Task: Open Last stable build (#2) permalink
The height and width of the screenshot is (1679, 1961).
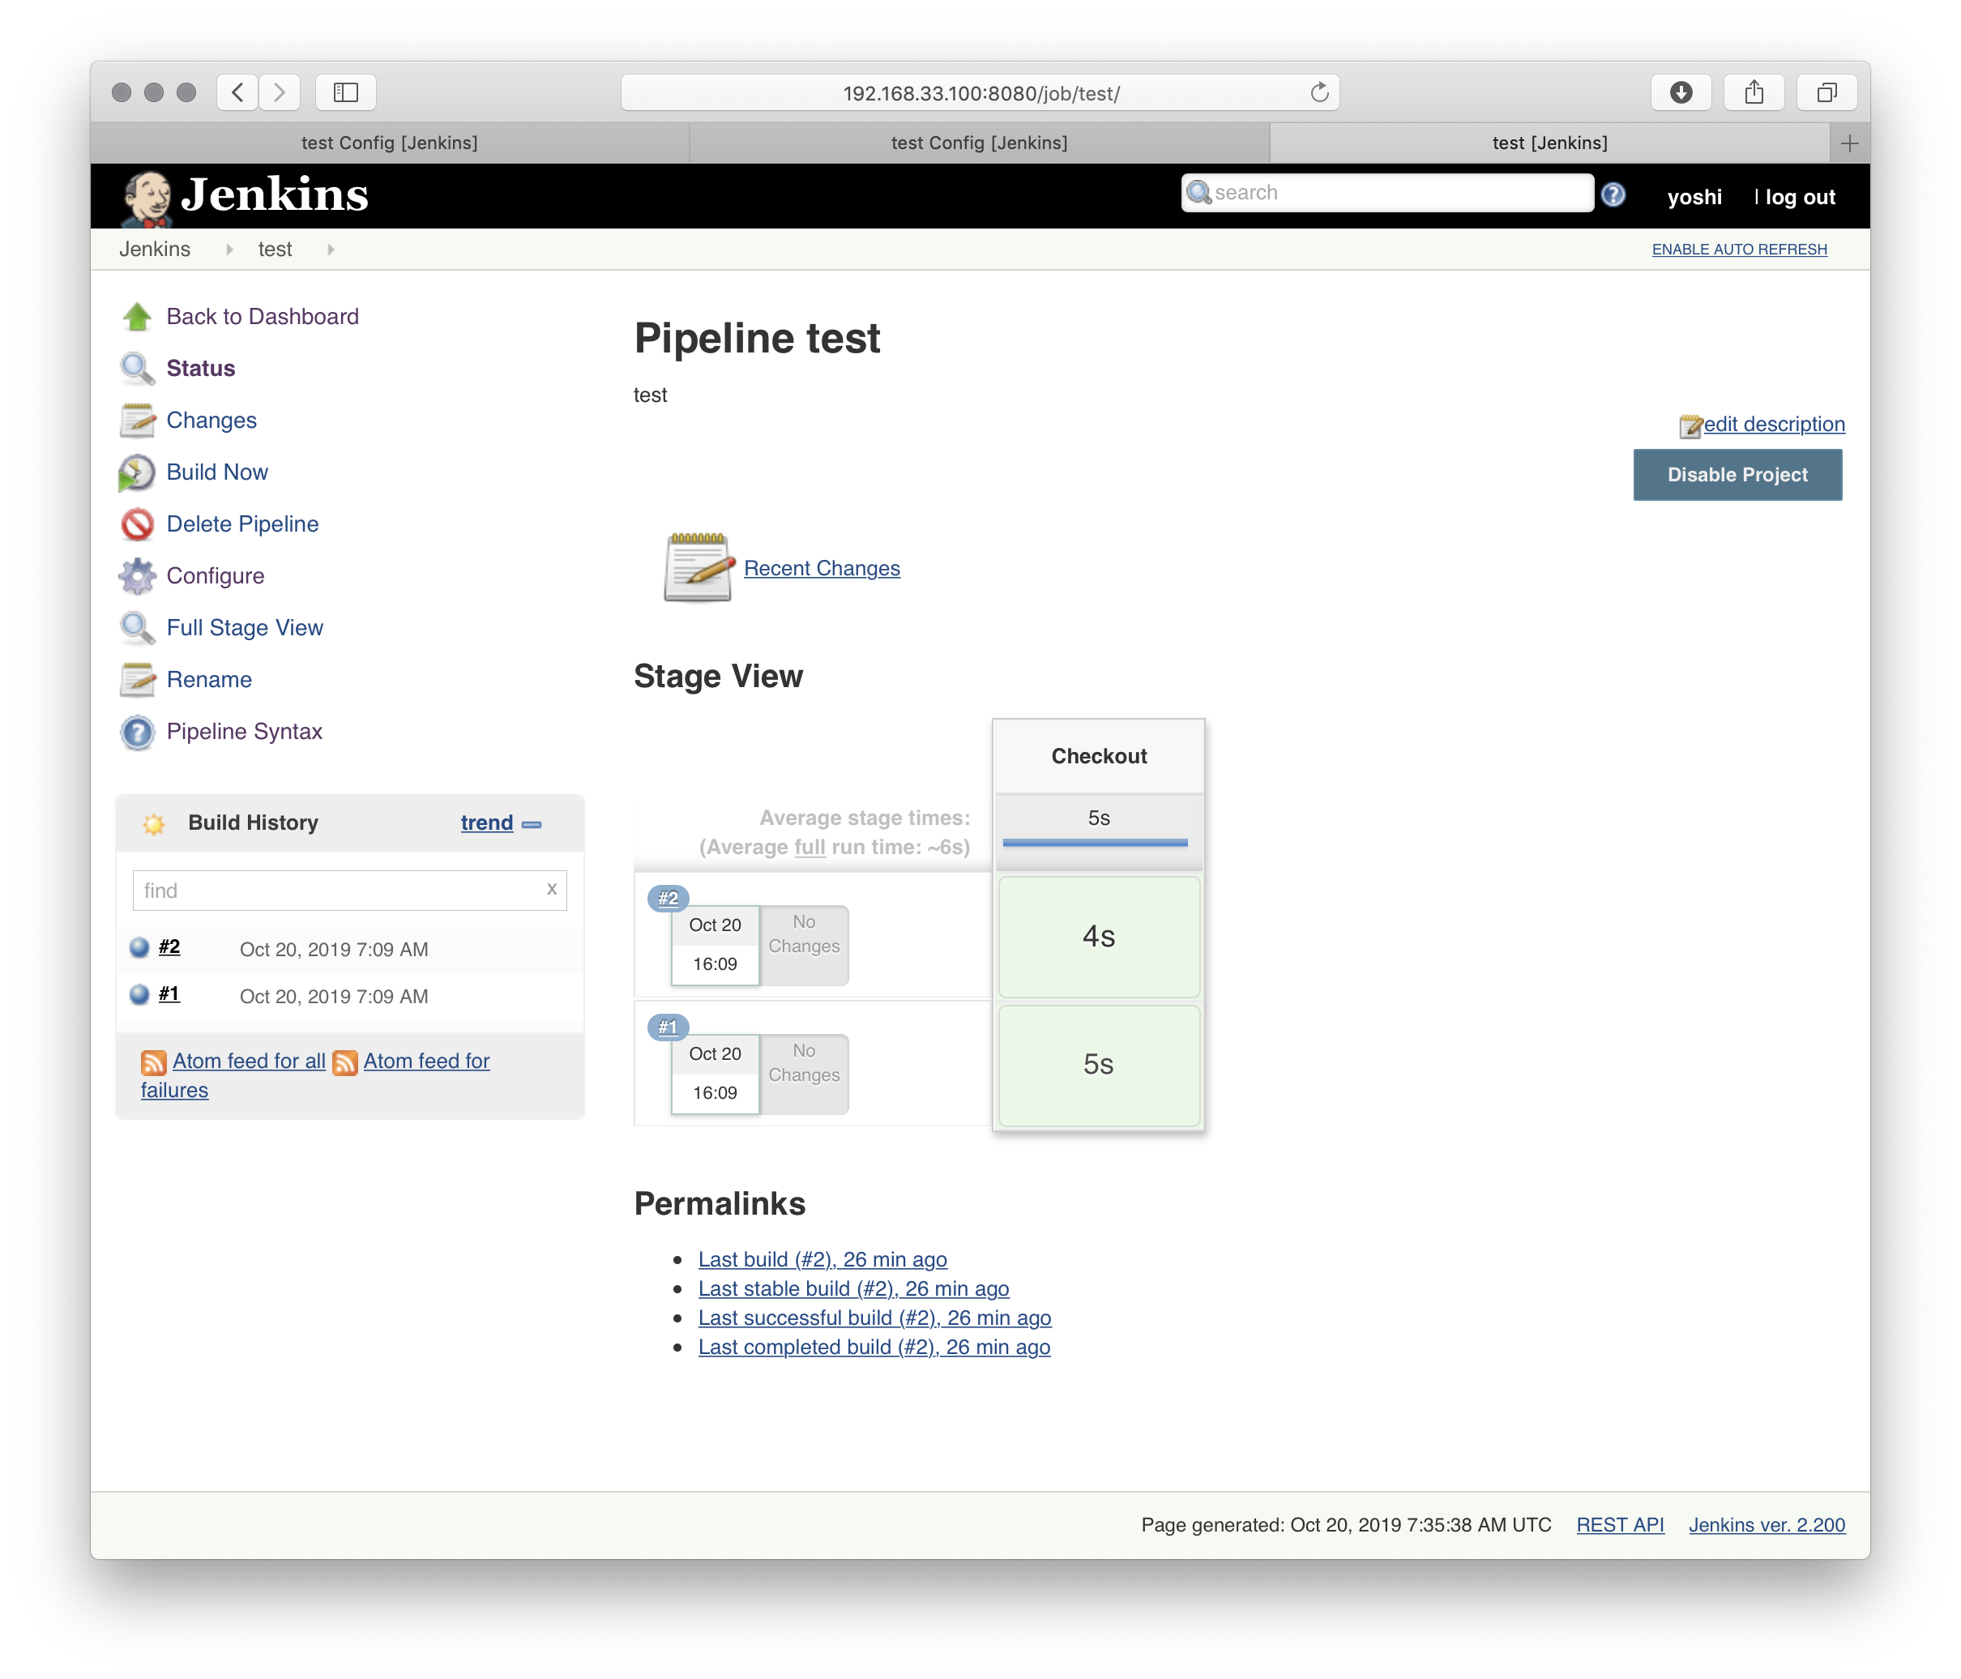Action: pos(853,1289)
